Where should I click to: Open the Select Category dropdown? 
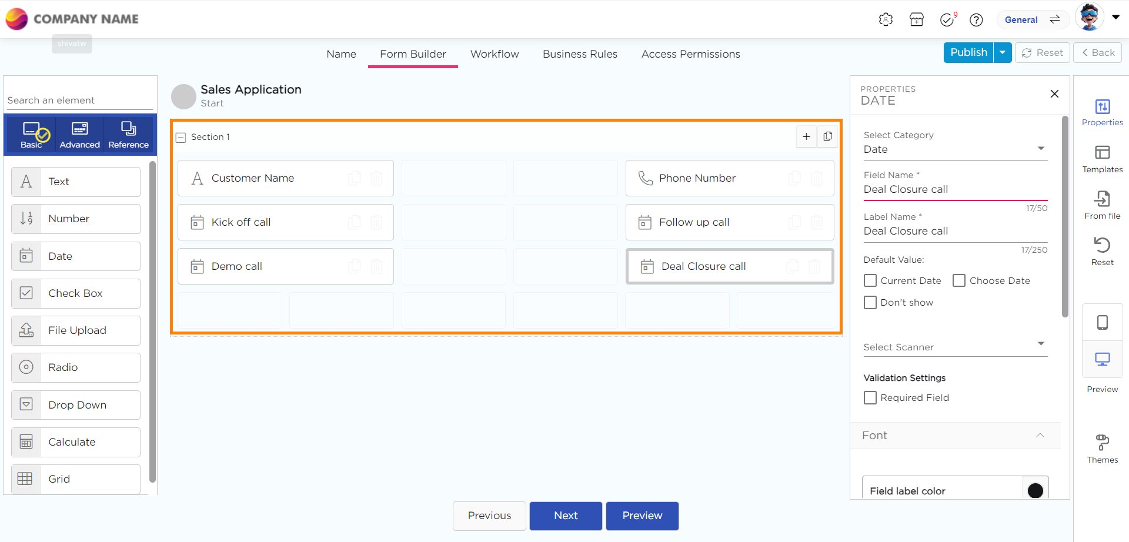click(955, 149)
